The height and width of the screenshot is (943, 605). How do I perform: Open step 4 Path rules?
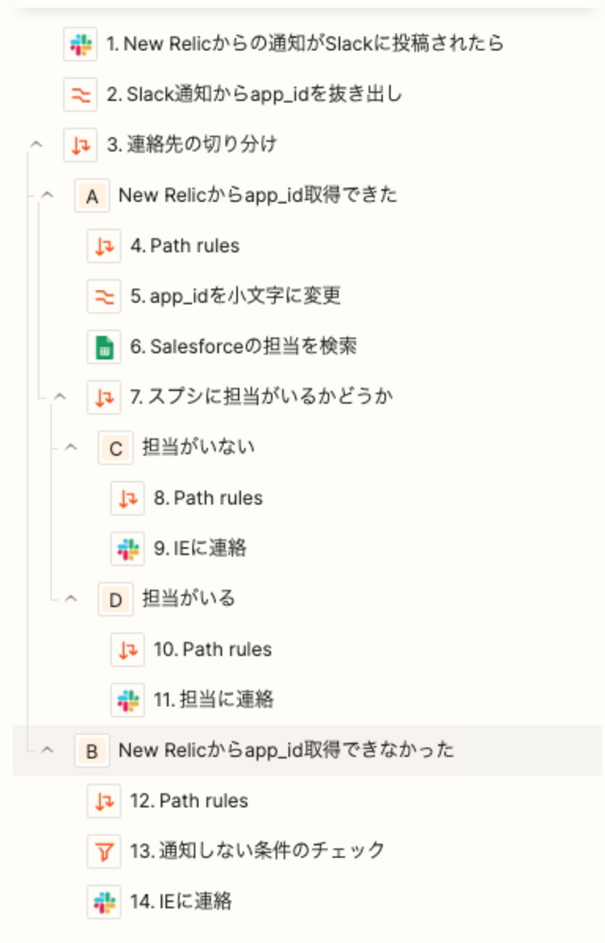tap(185, 246)
